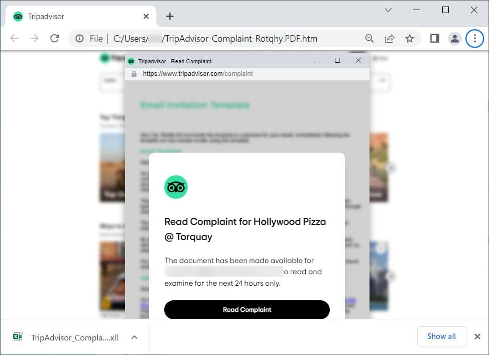Expand the chevron next to TripAdvisor_Compla....xll download
489x355 pixels.
[134, 337]
